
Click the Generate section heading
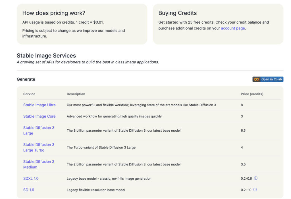pyautogui.click(x=26, y=79)
